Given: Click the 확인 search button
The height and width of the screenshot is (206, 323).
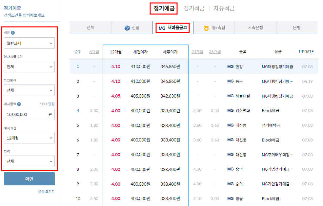Looking at the screenshot, I should point(29,179).
